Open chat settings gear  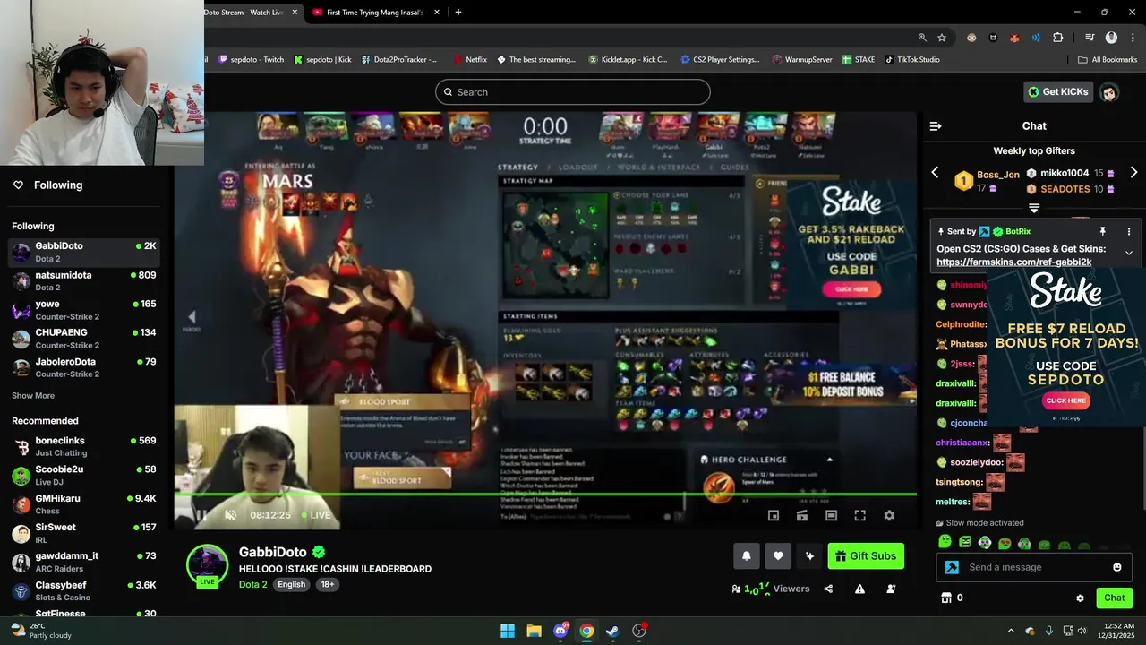click(1080, 598)
